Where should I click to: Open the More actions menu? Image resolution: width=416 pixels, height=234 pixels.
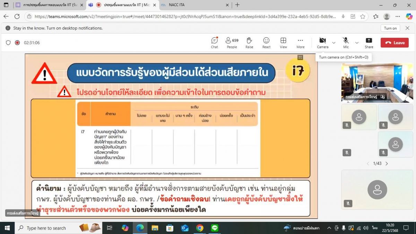(x=300, y=43)
